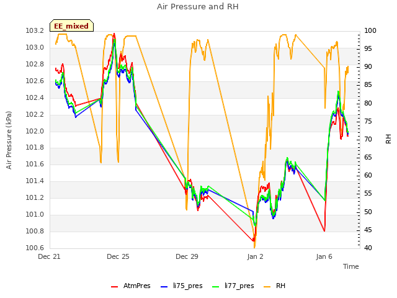This screenshot has height=298, width=397.
Task: Toggle the li77_pres legend entry
Action: pos(233,286)
